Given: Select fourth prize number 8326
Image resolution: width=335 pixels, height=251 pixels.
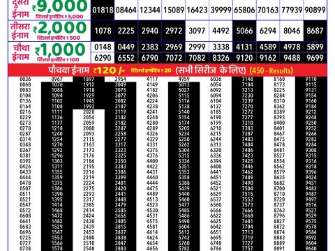Looking at the screenshot, I should click(x=221, y=58).
